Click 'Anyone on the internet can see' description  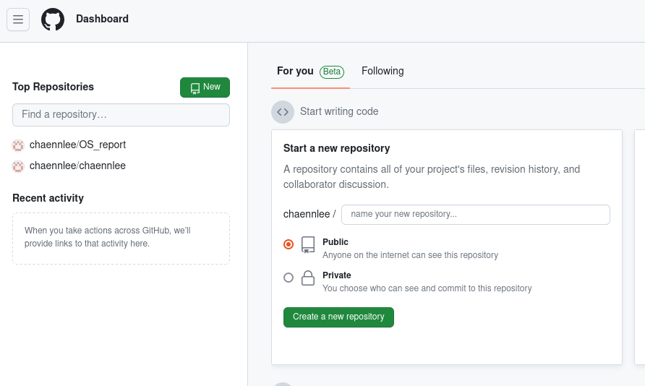point(410,255)
